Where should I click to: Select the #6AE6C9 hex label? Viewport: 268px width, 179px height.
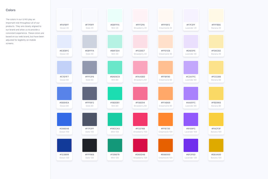click(x=115, y=77)
